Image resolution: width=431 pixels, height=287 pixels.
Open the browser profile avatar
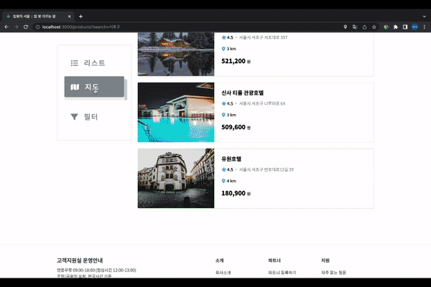(x=415, y=27)
